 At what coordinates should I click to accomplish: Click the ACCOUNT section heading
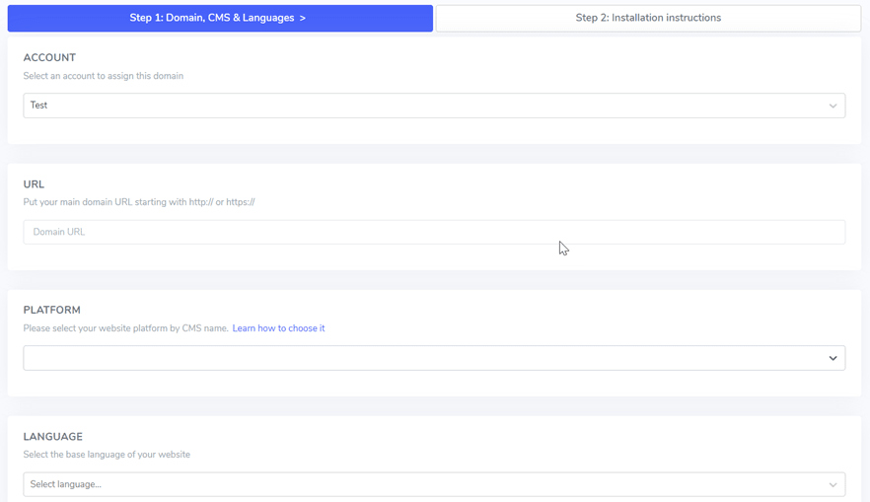click(x=49, y=57)
